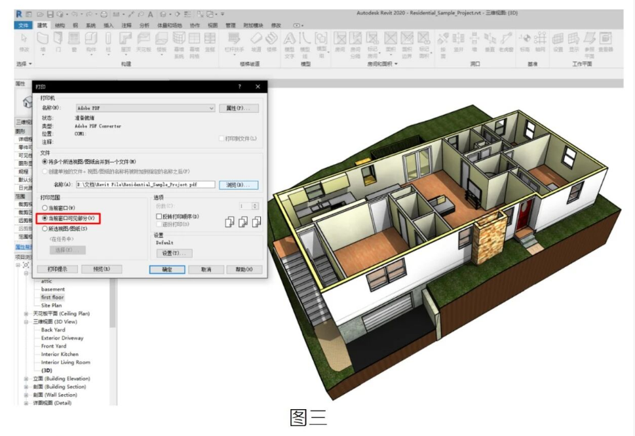
Task: Click the 属性(P)... printer properties button
Action: click(x=239, y=108)
